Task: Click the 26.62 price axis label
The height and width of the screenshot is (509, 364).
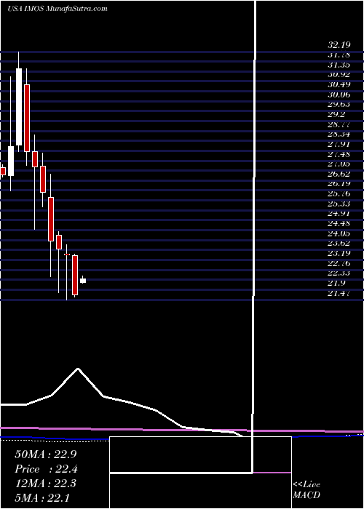Action: pos(339,174)
